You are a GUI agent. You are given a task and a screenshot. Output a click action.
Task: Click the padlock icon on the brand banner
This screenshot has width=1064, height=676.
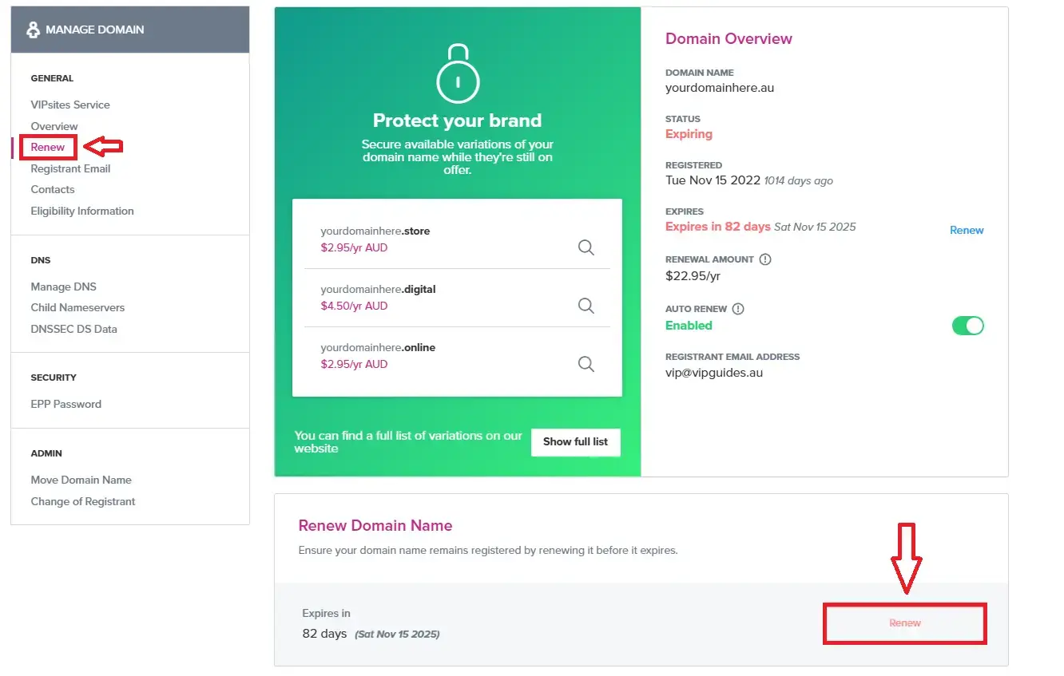click(457, 73)
